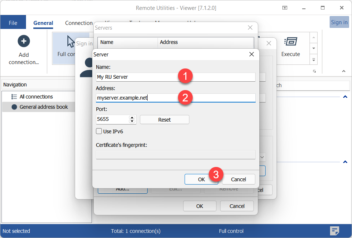
Task: Collapse the ribbon with the chevron
Action: (x=344, y=71)
